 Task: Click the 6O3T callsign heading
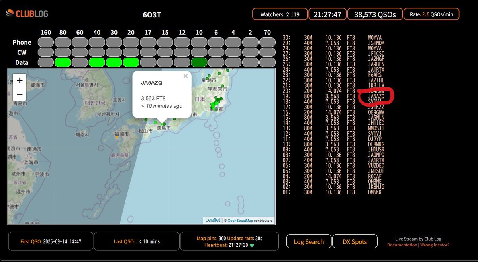pyautogui.click(x=152, y=15)
